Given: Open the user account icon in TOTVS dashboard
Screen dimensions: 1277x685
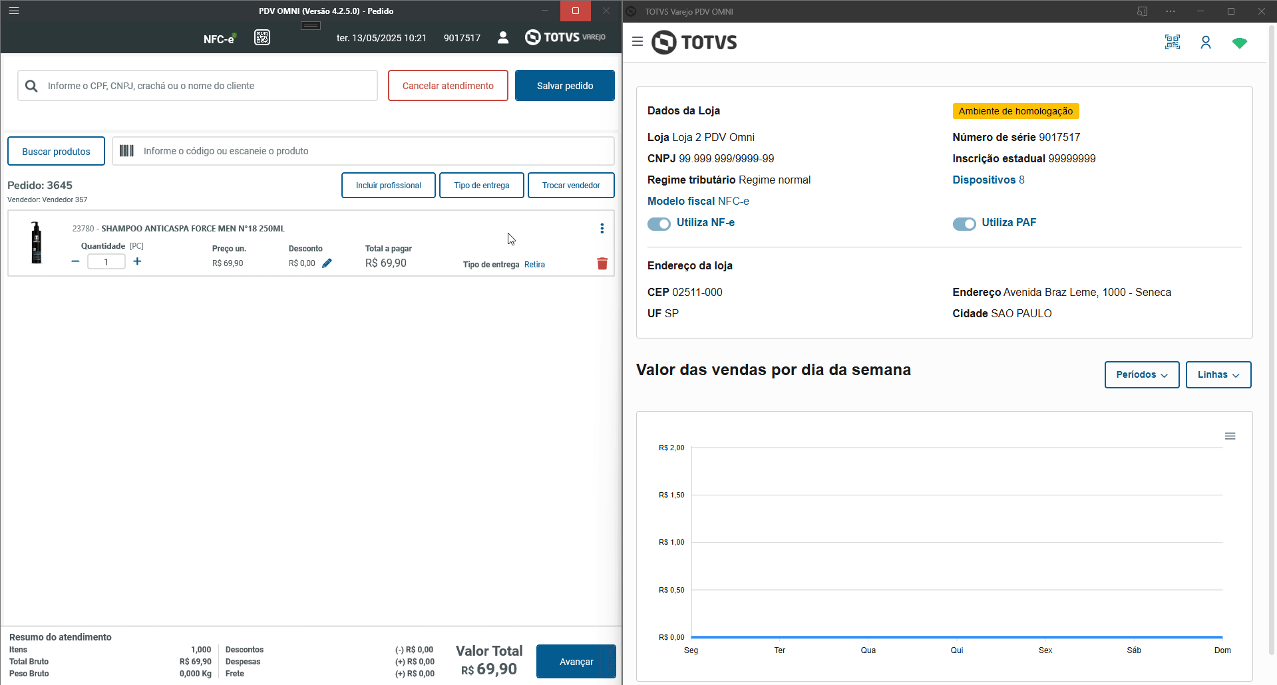Looking at the screenshot, I should click(1206, 43).
